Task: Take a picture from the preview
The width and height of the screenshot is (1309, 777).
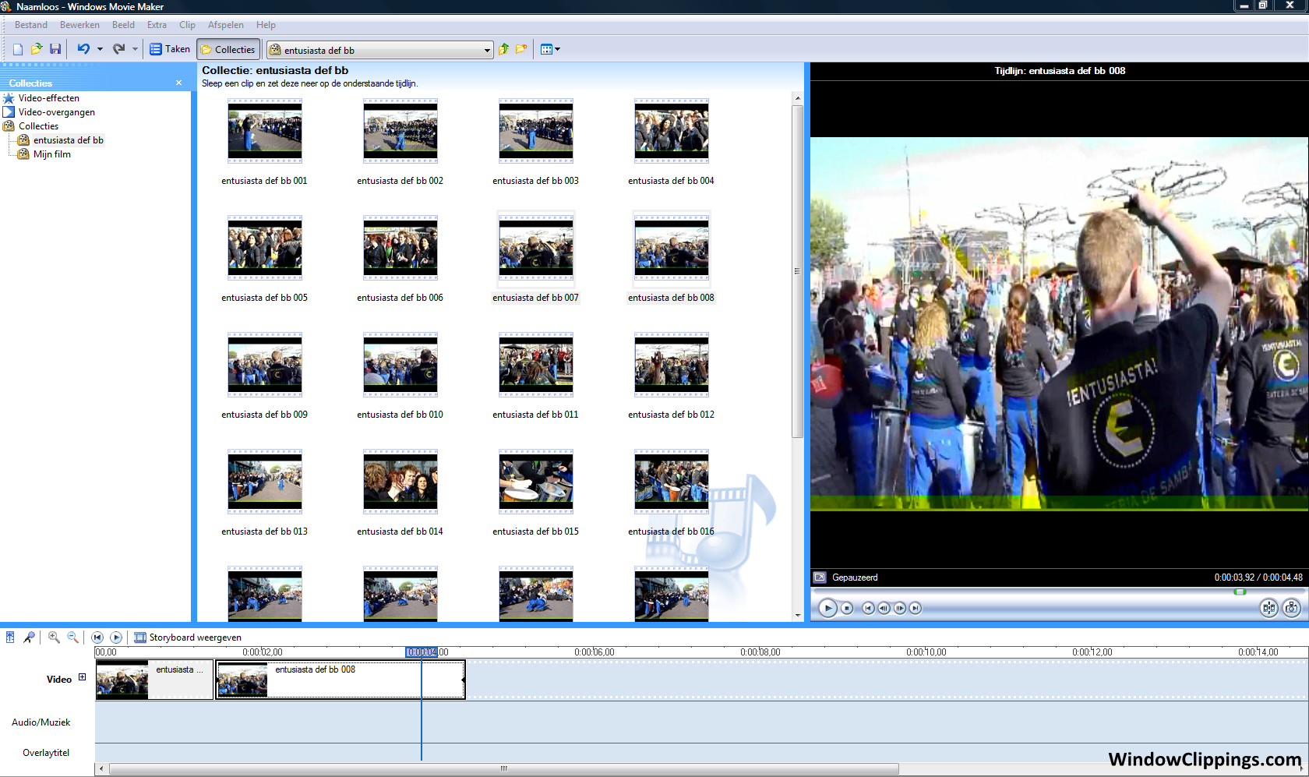Action: tap(1291, 608)
